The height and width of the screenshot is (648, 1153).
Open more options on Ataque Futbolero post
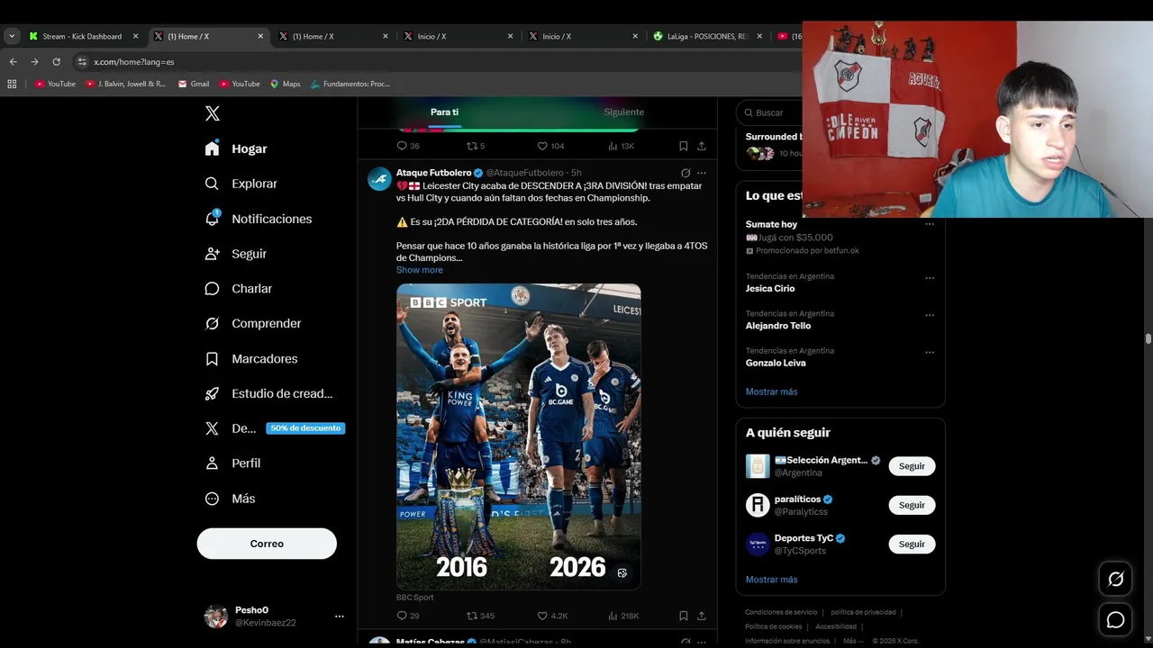[702, 173]
